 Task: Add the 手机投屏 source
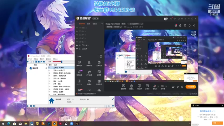pos(139,87)
